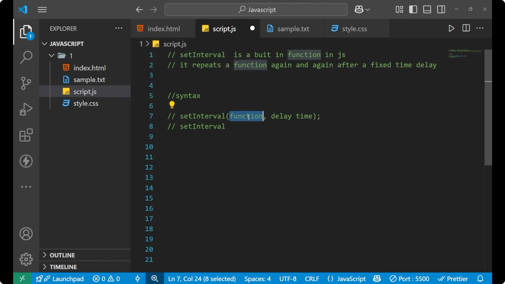Switch to the index.html tab
Viewport: 505px width, 284px height.
(163, 28)
